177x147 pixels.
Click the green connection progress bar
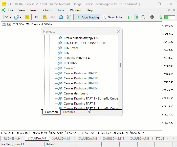(170, 17)
